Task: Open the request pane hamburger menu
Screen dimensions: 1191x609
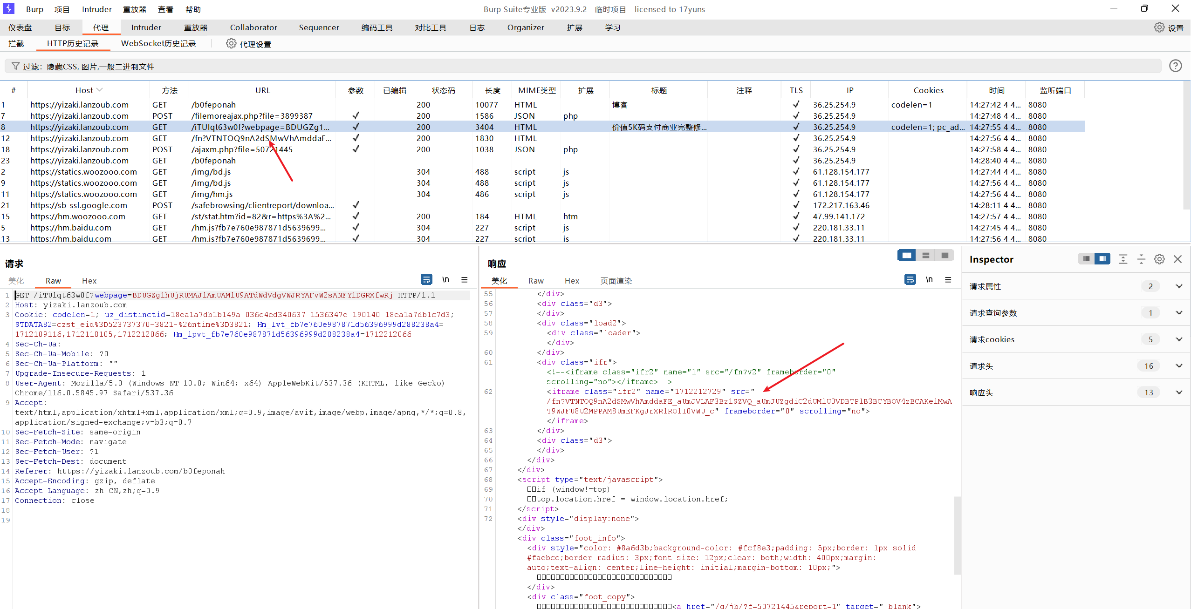Action: click(x=465, y=280)
